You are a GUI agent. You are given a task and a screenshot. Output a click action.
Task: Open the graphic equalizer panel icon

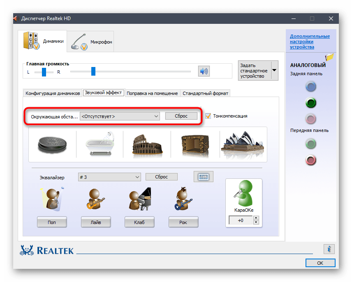(203, 177)
